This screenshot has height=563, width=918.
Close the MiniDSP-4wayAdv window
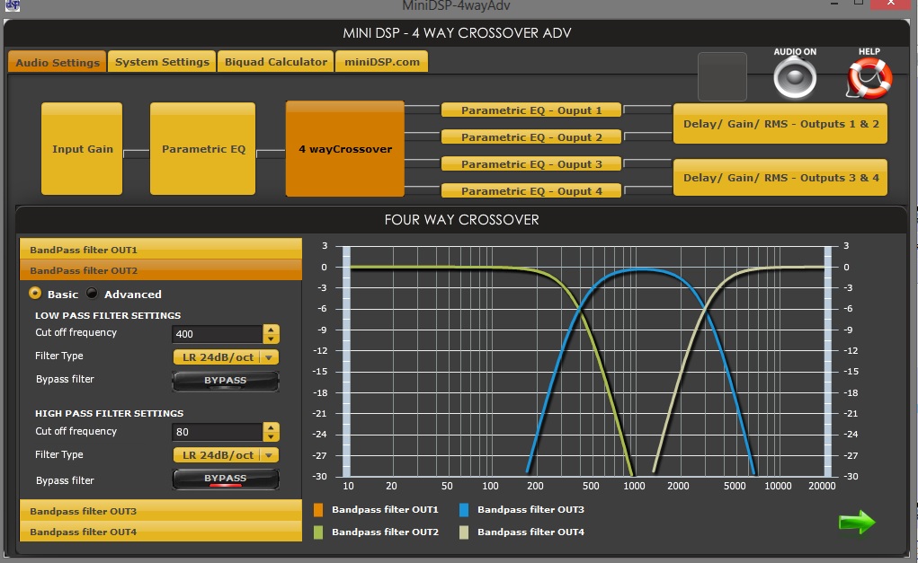point(890,4)
